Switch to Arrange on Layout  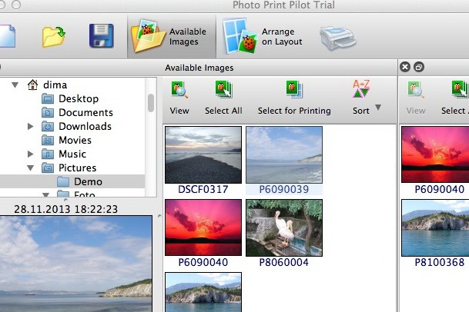(263, 35)
